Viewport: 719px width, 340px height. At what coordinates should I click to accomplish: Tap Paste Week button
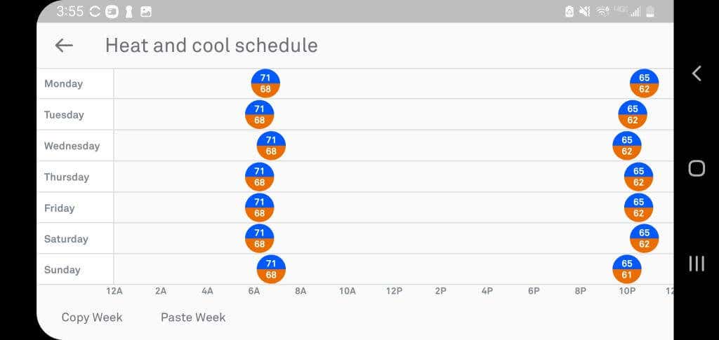point(193,317)
